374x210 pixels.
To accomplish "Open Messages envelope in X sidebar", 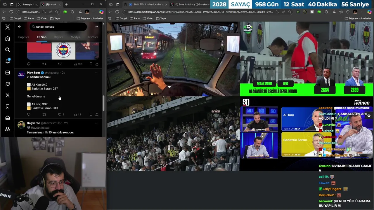I will click(x=8, y=73).
